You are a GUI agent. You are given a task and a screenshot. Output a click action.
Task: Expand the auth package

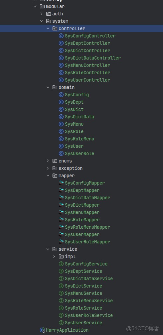pos(42,14)
